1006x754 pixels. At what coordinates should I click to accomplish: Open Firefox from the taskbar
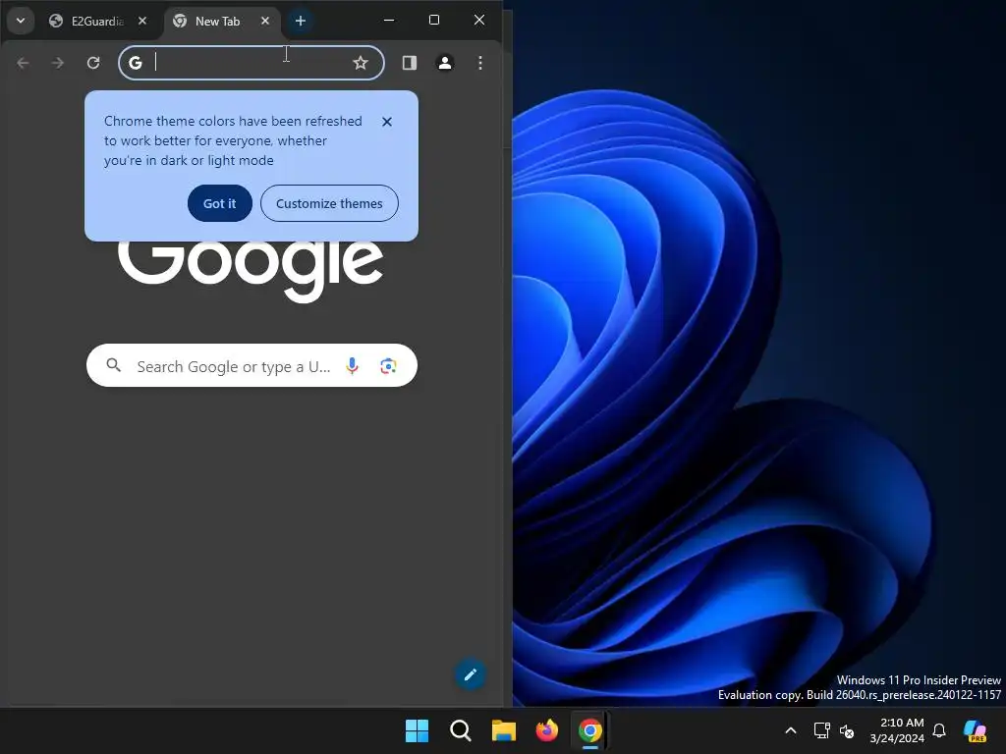coord(547,730)
